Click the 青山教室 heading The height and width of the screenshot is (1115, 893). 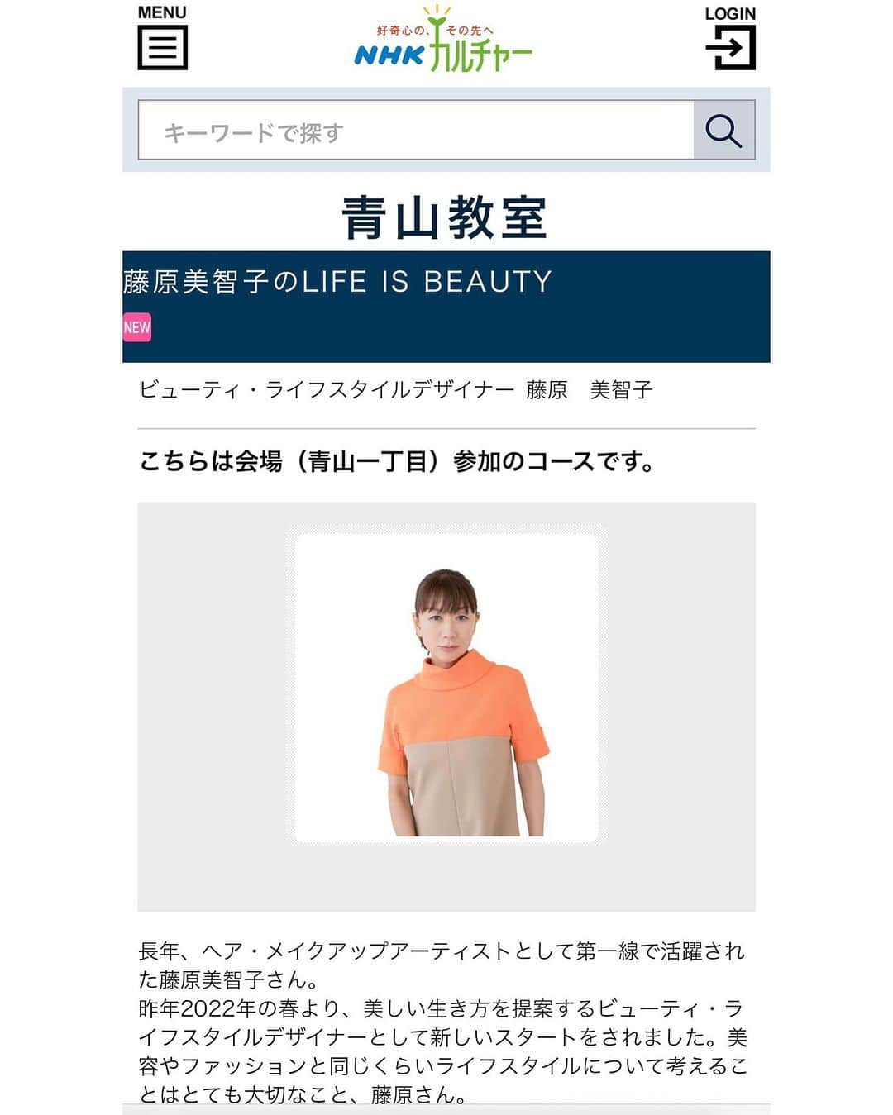pyautogui.click(x=445, y=218)
